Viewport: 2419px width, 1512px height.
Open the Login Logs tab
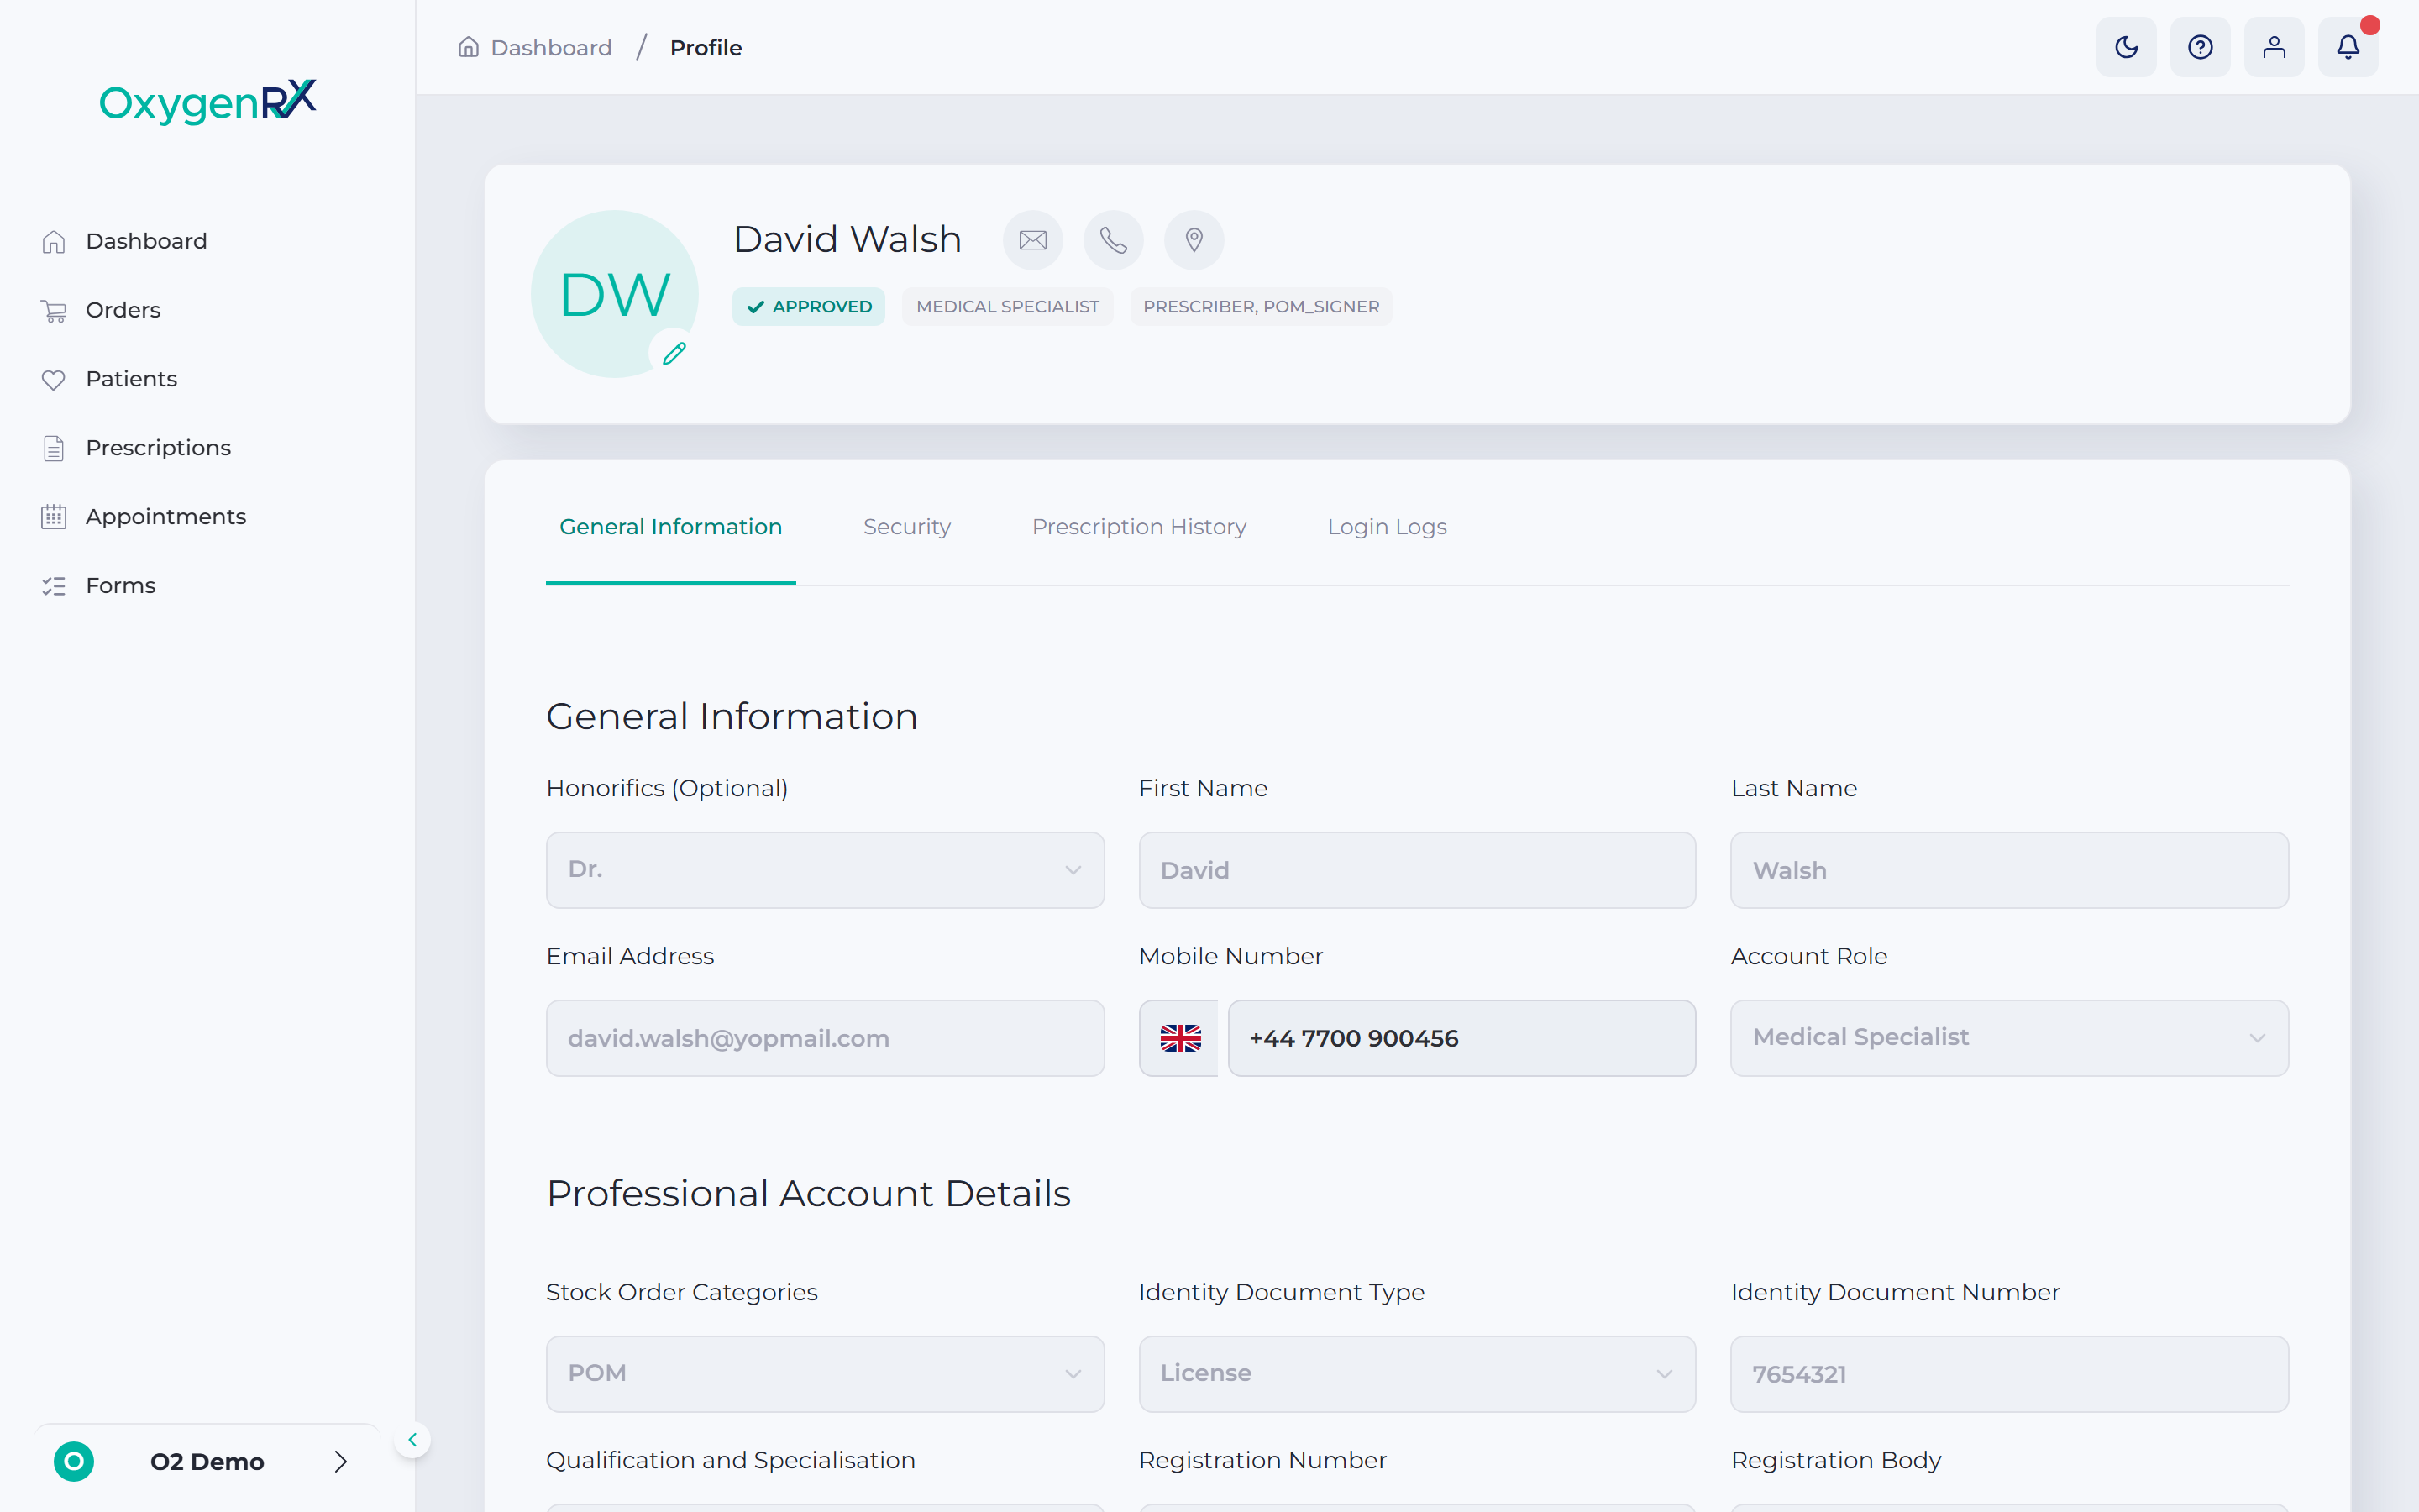[1387, 527]
